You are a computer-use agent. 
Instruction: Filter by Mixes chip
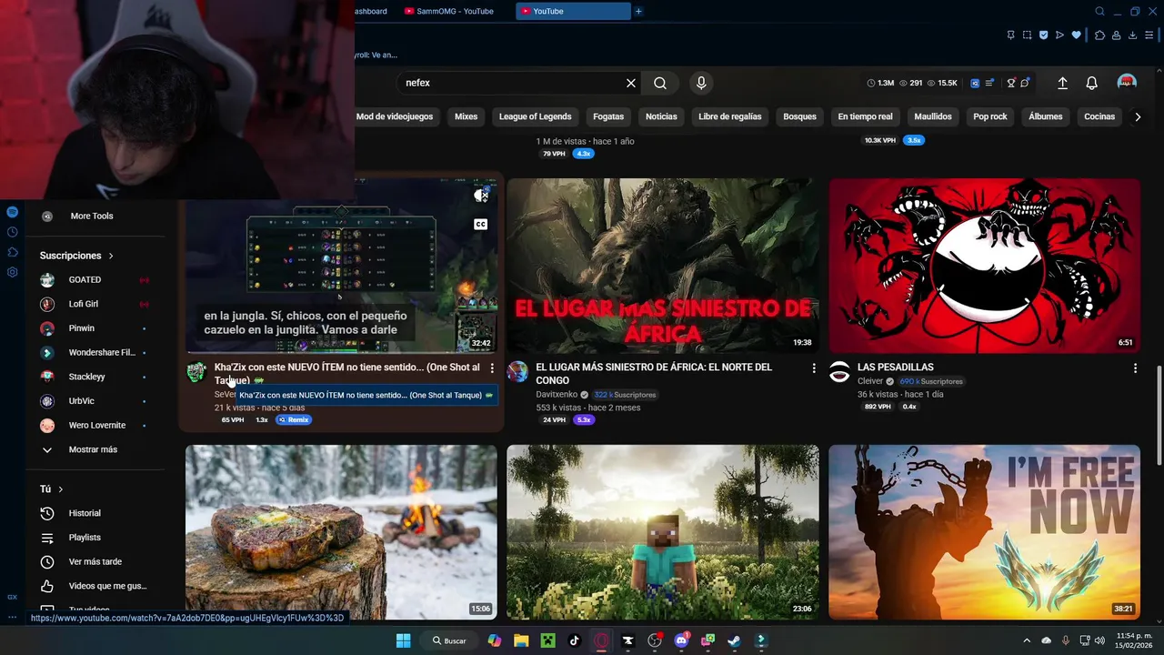pyautogui.click(x=466, y=116)
